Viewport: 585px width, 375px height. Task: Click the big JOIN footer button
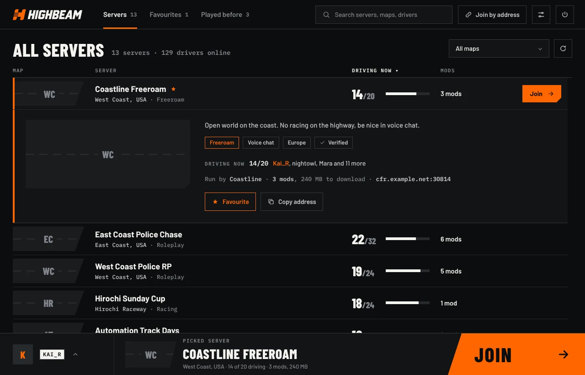[x=517, y=354]
